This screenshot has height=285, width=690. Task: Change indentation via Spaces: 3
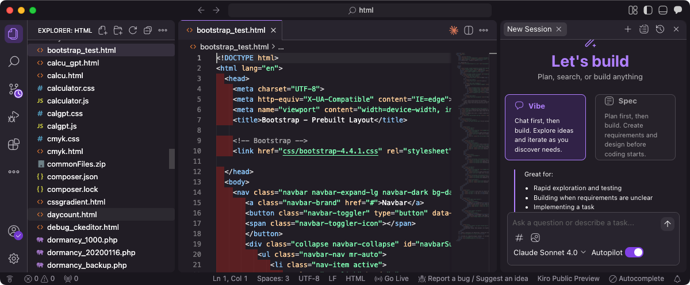[x=273, y=279]
